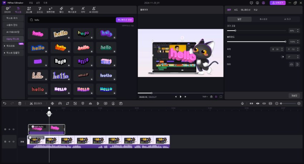304x164 pixels.
Task: Switch to the 애니메이션 properties tab
Action: 246,10
